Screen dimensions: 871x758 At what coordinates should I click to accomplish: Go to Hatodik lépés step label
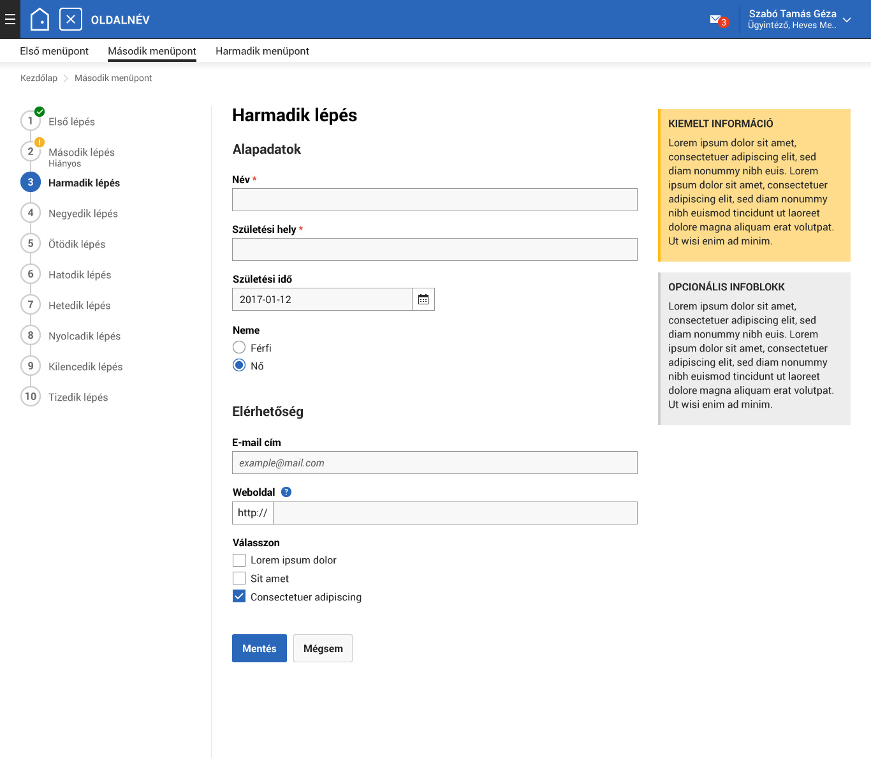point(80,275)
